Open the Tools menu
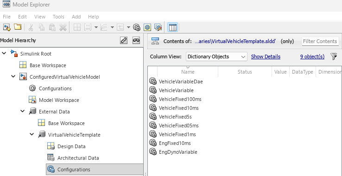 58,17
